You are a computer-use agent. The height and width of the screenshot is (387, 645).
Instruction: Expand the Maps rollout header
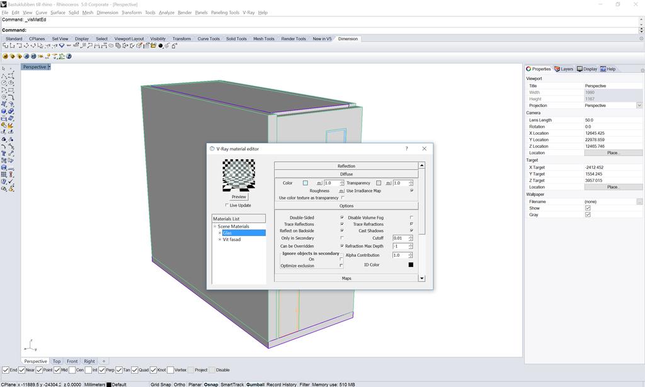[346, 278]
